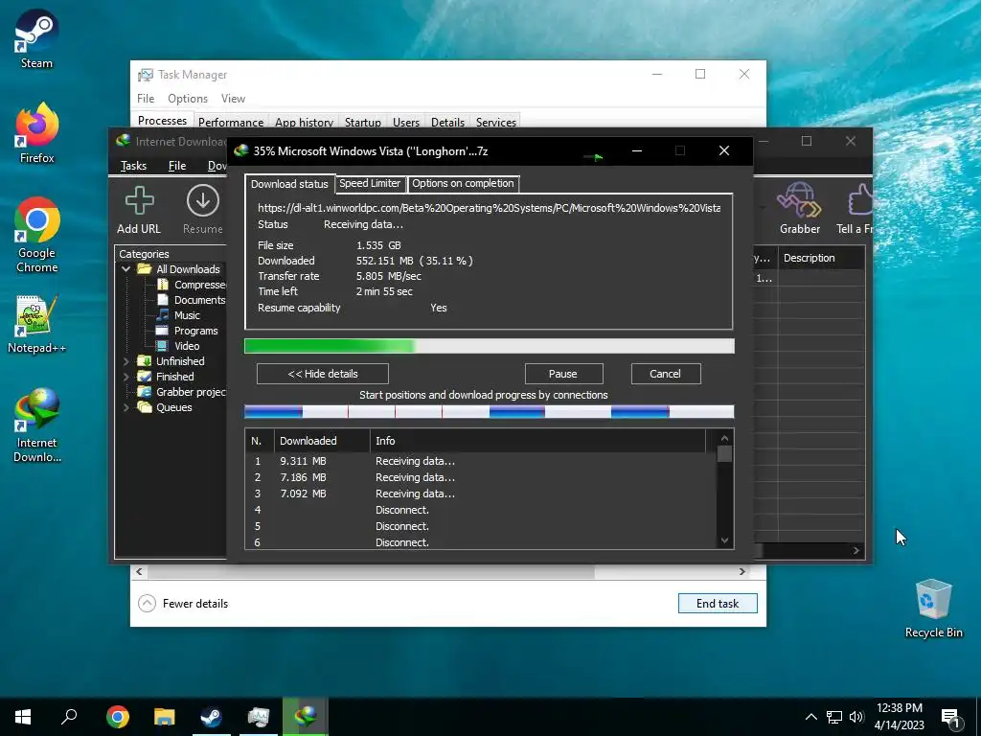Open the IDM Tasks menu
The height and width of the screenshot is (736, 981).
(x=133, y=165)
